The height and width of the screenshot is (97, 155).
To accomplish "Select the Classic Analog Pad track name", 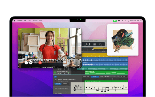I will [x=62, y=71].
